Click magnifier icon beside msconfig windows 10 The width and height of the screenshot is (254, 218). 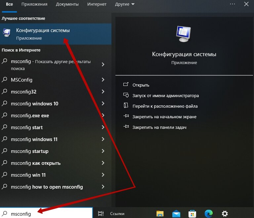click(x=5, y=103)
